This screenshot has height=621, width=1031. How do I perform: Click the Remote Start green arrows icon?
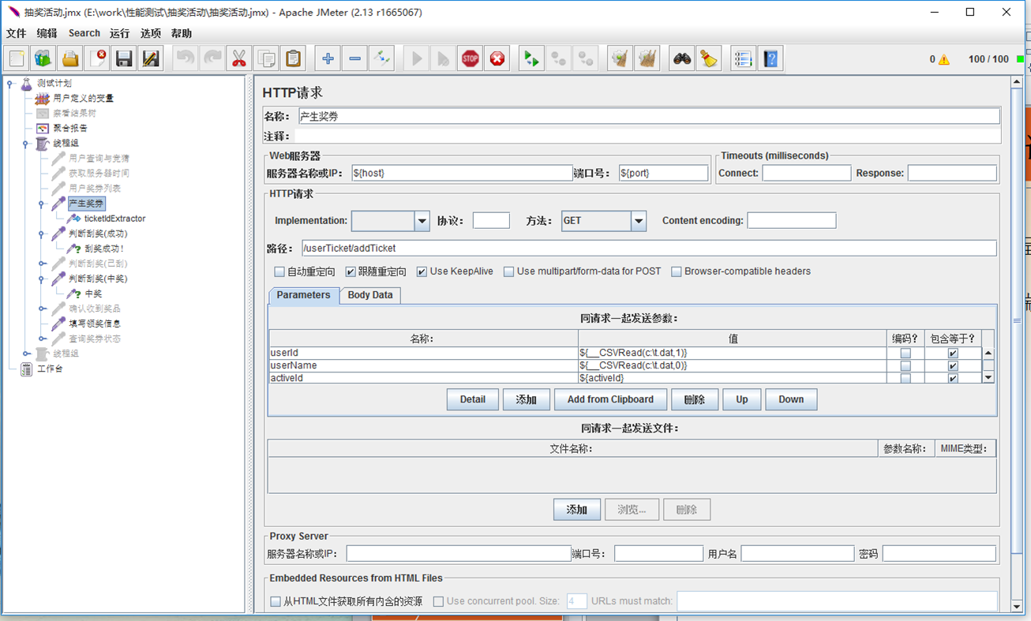tap(531, 58)
